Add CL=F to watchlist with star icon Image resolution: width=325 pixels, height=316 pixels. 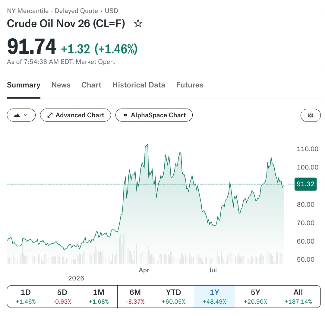pyautogui.click(x=138, y=24)
